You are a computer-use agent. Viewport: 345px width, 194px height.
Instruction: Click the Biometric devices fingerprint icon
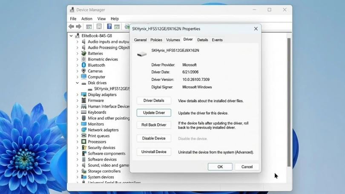83,59
